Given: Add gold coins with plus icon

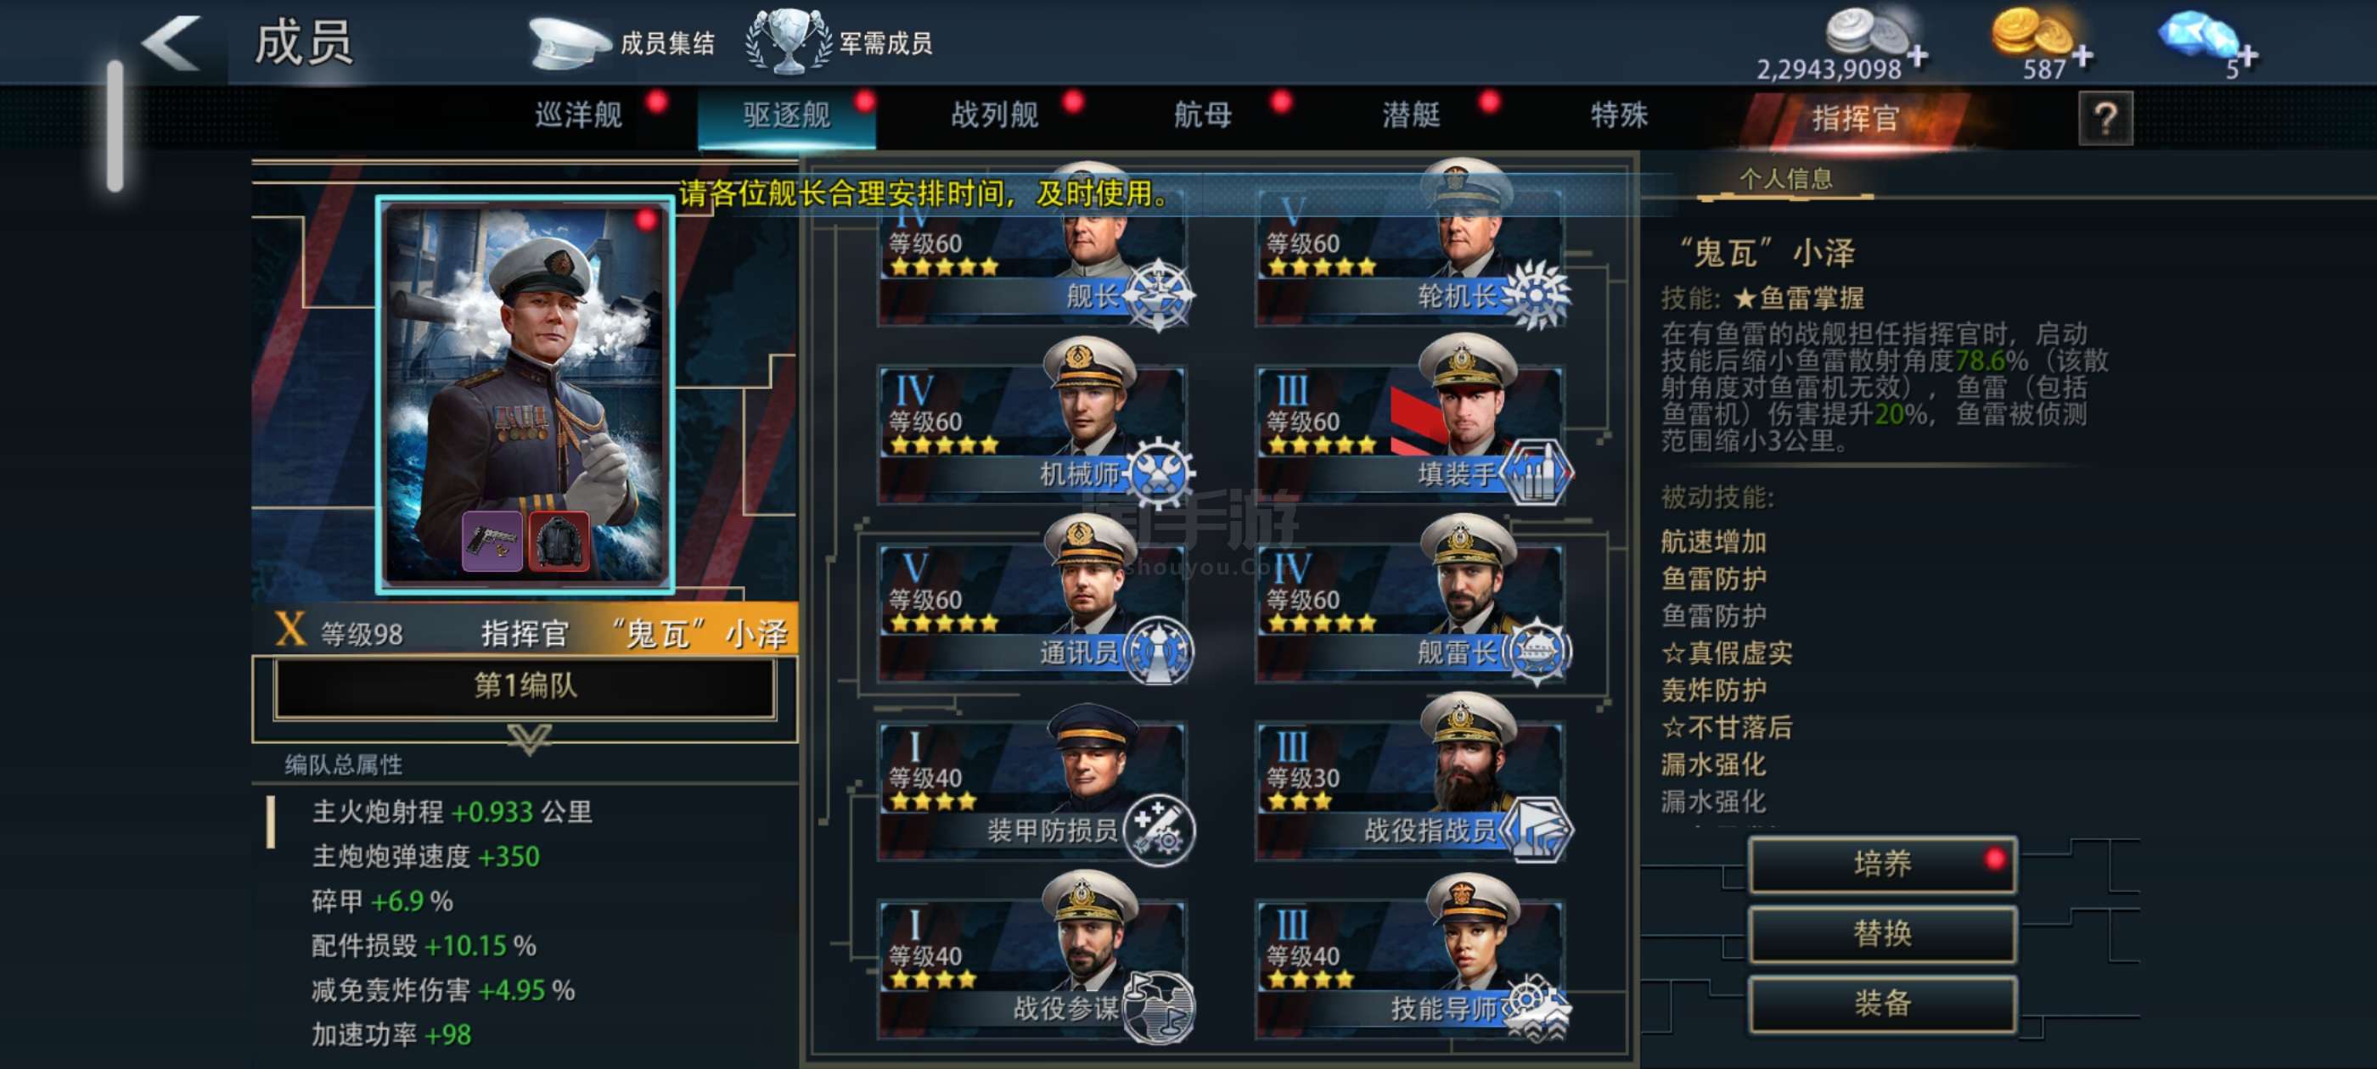Looking at the screenshot, I should pyautogui.click(x=2082, y=57).
